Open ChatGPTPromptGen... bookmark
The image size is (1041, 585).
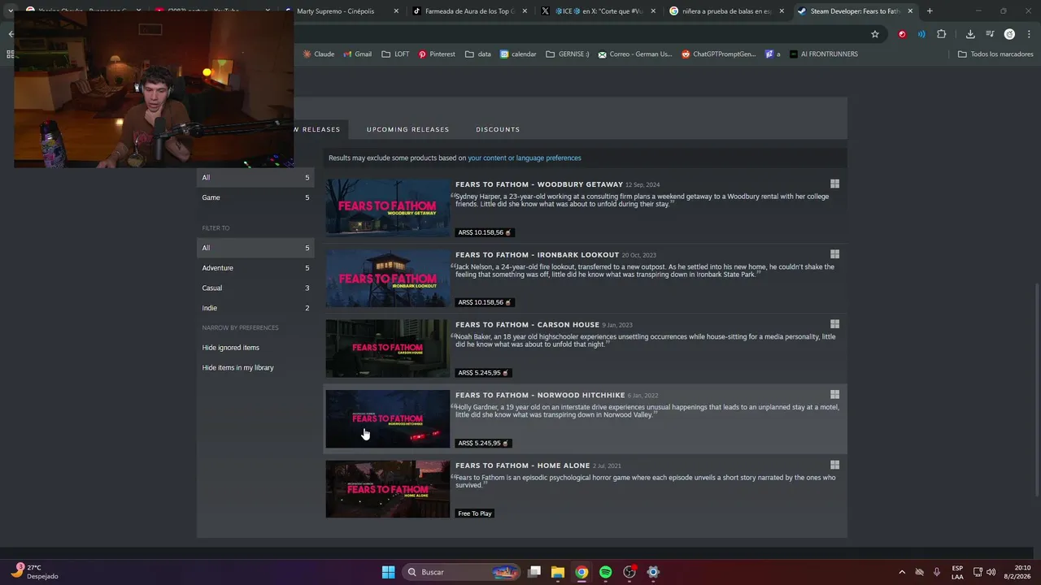(x=719, y=54)
